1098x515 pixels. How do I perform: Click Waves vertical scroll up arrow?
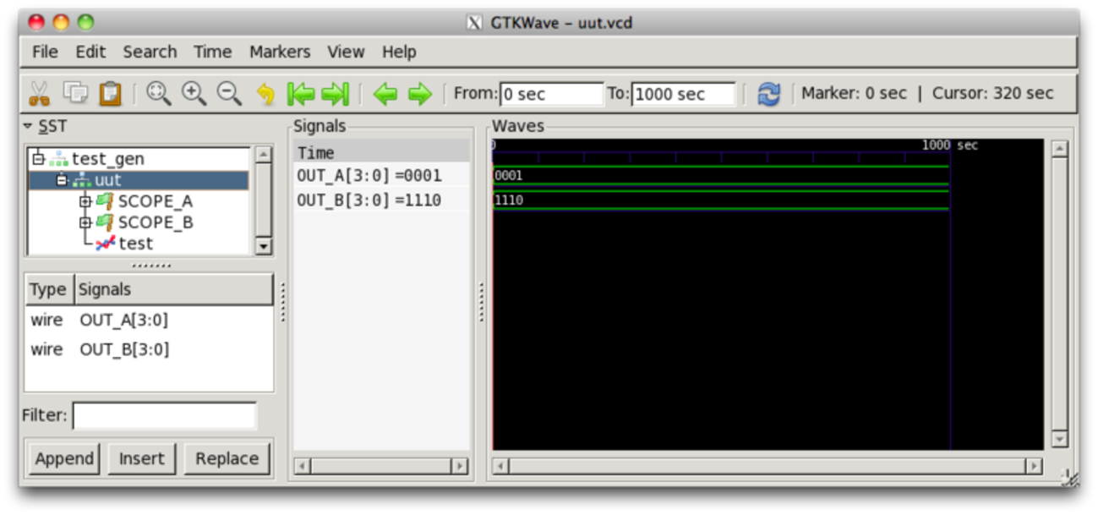point(1060,149)
